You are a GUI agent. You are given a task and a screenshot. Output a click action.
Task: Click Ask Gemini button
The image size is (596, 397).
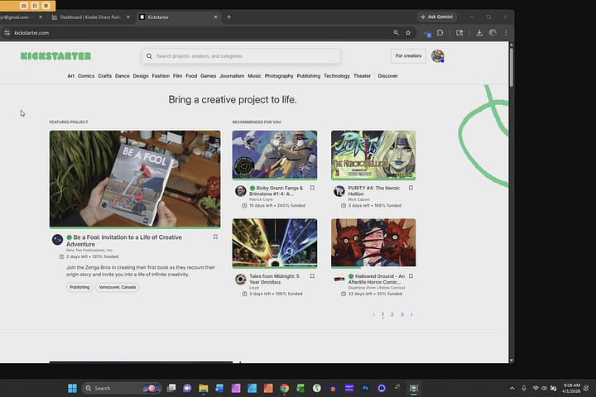pos(437,17)
